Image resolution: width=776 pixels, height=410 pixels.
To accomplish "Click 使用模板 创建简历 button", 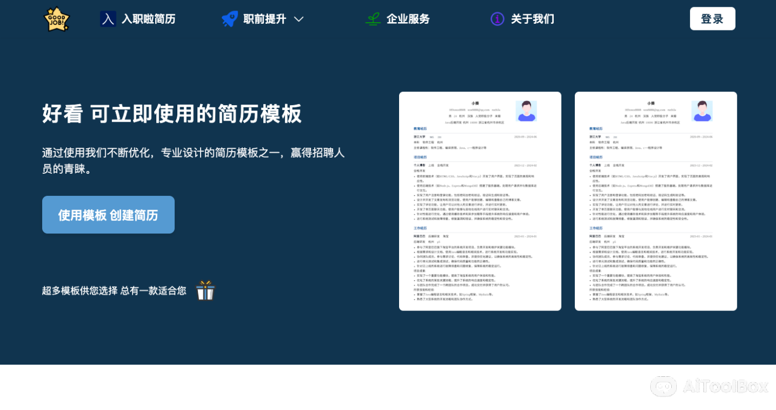I will click(108, 215).
